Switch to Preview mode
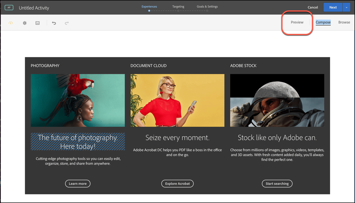Image resolution: width=355 pixels, height=203 pixels. point(297,22)
